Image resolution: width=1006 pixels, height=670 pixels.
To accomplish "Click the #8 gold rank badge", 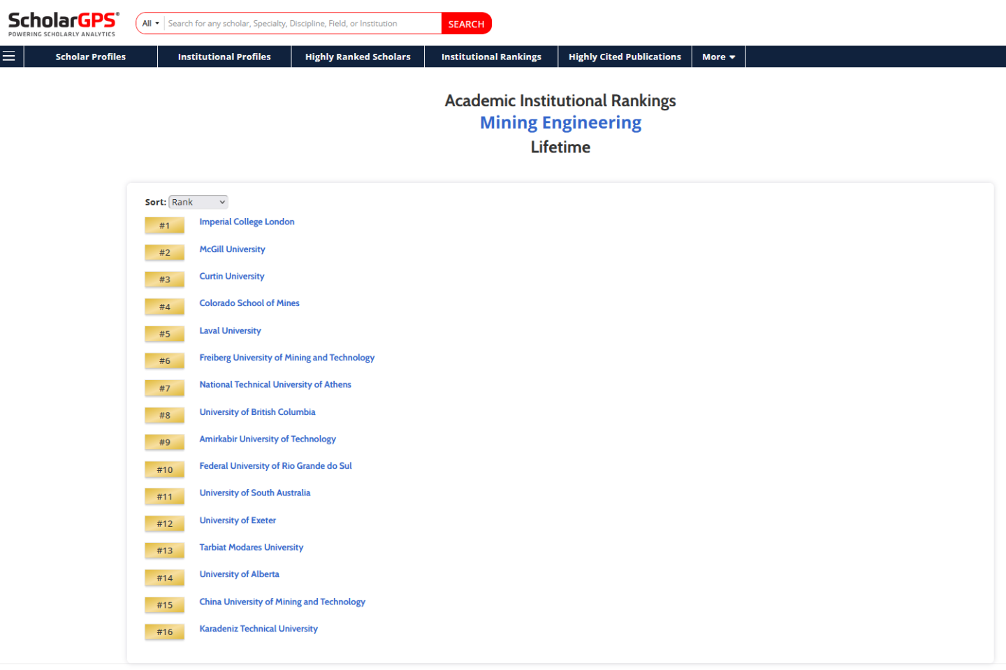I will click(164, 415).
